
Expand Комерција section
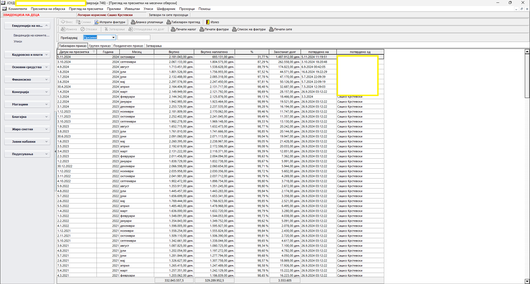coord(46,92)
